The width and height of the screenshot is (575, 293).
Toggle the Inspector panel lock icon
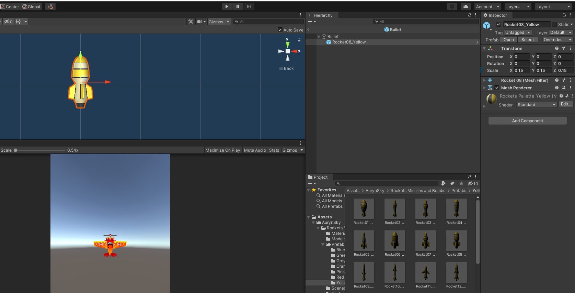(564, 15)
